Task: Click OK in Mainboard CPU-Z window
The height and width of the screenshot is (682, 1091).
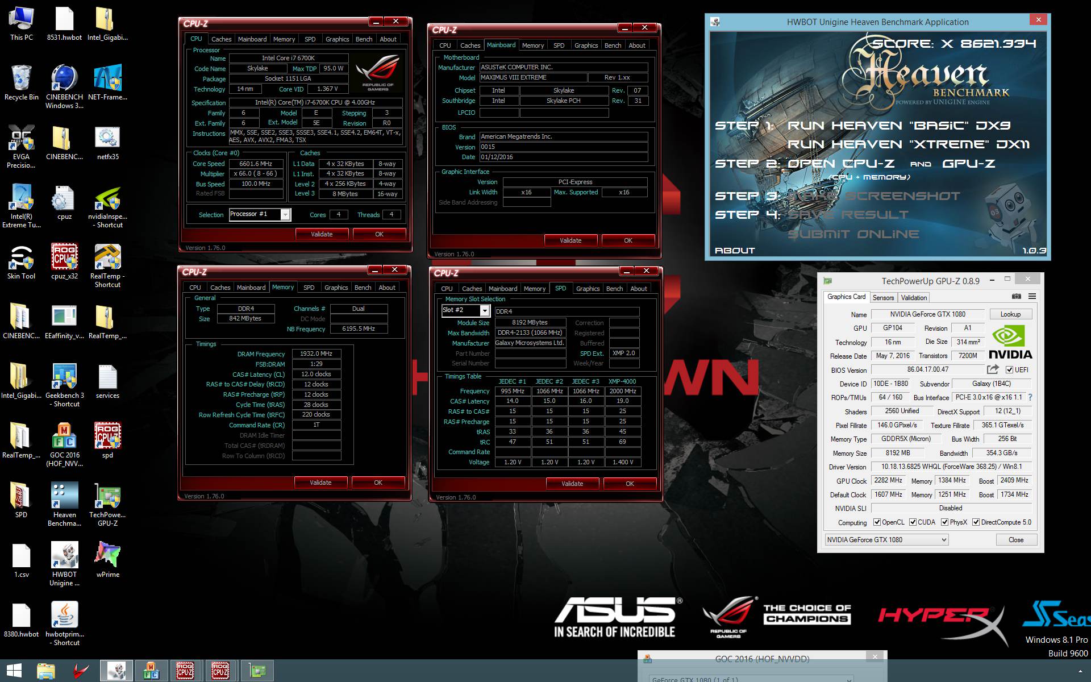Action: 628,240
